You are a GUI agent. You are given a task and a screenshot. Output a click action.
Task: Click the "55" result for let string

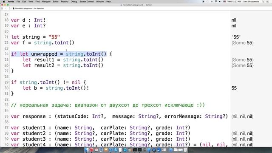click(236, 37)
